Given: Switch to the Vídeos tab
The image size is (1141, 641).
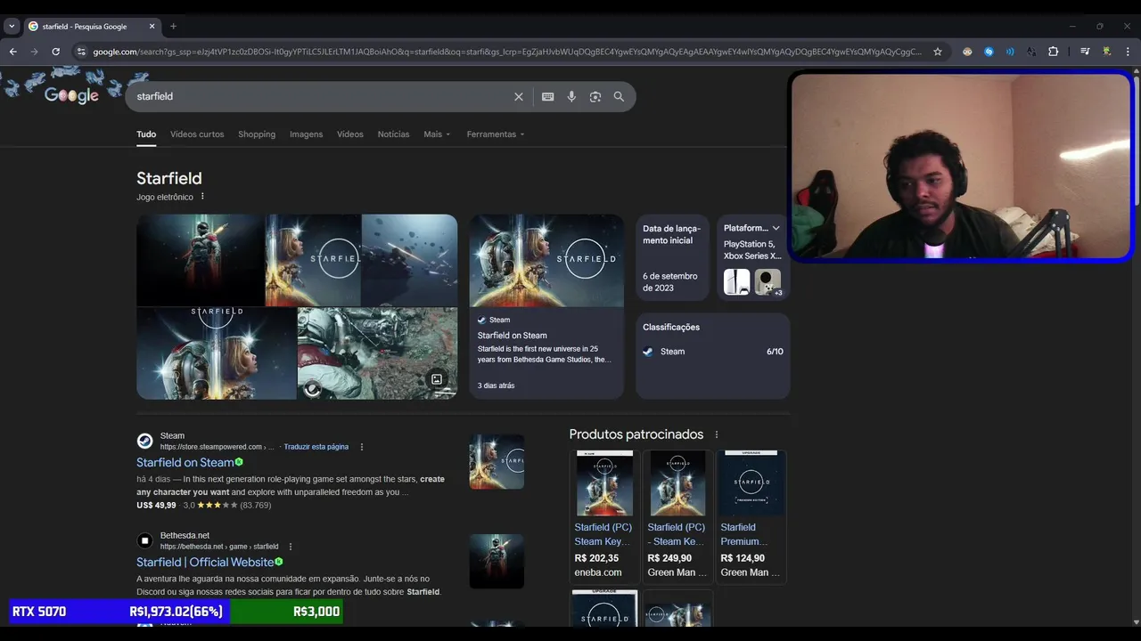Looking at the screenshot, I should (350, 134).
